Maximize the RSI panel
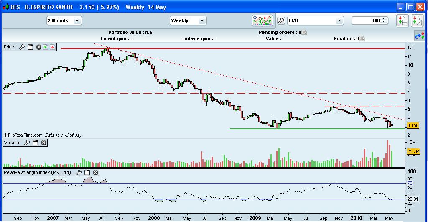 [x=87, y=172]
